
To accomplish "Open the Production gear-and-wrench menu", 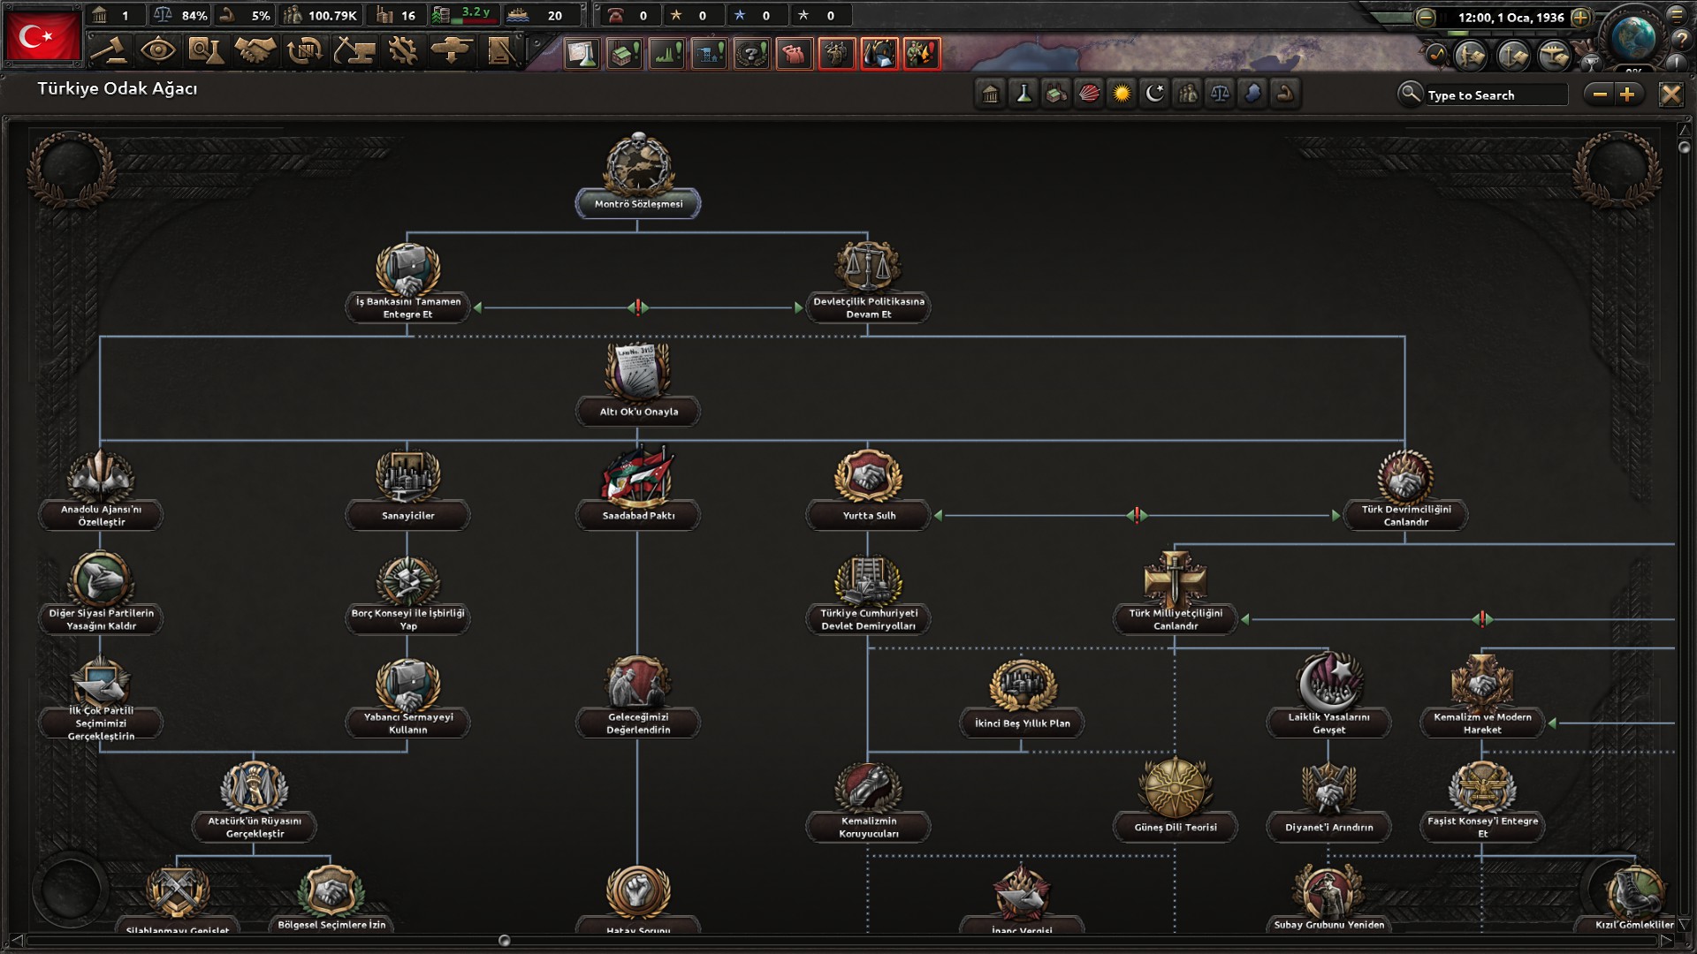I will point(403,51).
